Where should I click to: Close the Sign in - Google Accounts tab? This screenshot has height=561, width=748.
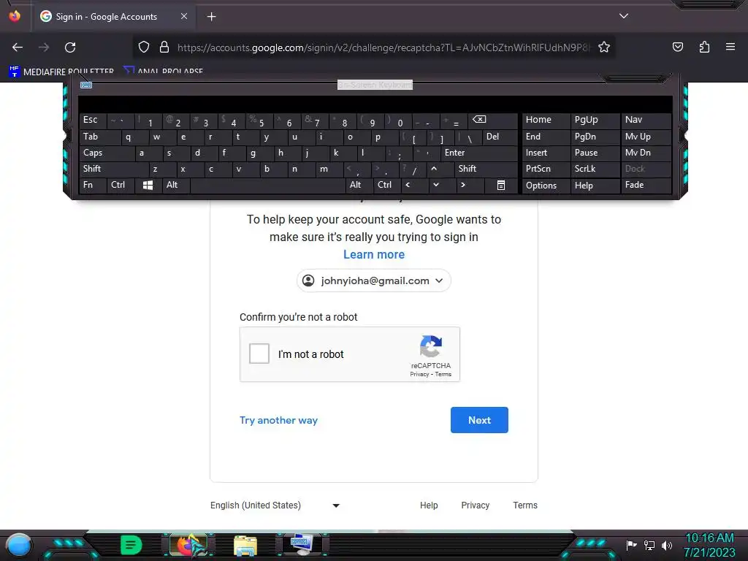183,16
